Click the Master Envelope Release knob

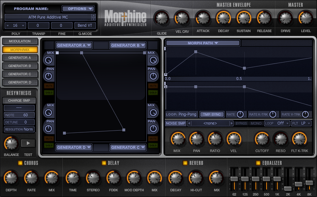tap(264, 18)
